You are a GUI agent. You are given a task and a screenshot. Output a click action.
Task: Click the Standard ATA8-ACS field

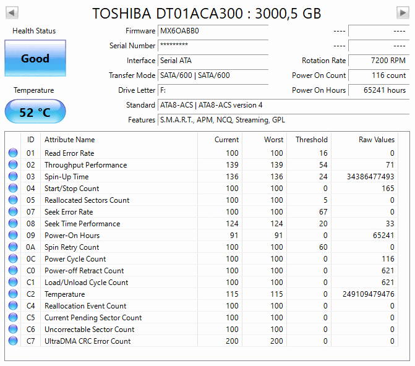[283, 105]
